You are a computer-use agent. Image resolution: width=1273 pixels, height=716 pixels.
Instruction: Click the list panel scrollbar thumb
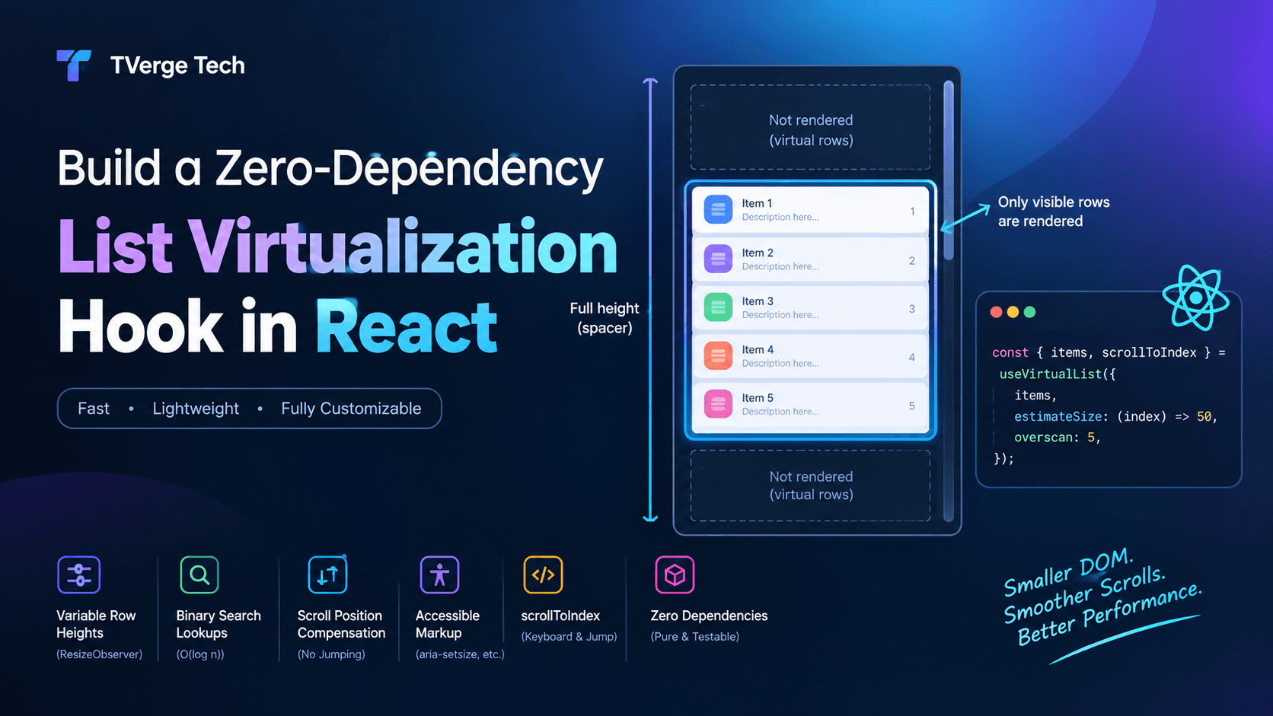click(949, 170)
